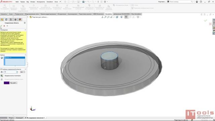Open the units dropdown next to depth value
This screenshot has height=121, width=215.
(x=23, y=72)
